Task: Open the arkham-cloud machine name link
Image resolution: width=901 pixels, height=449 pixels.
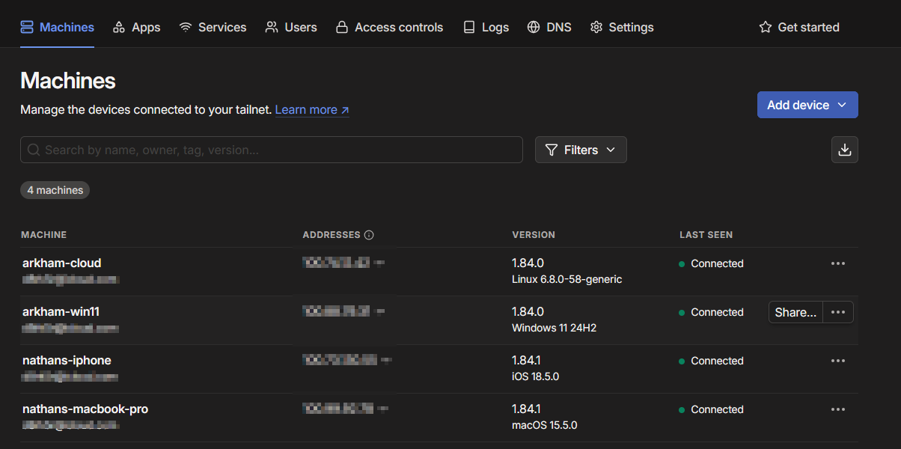Action: [62, 263]
